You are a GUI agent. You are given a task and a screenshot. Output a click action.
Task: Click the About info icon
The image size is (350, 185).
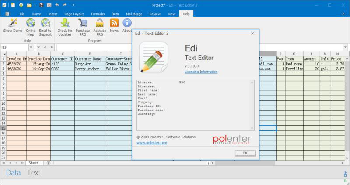coord(127,23)
